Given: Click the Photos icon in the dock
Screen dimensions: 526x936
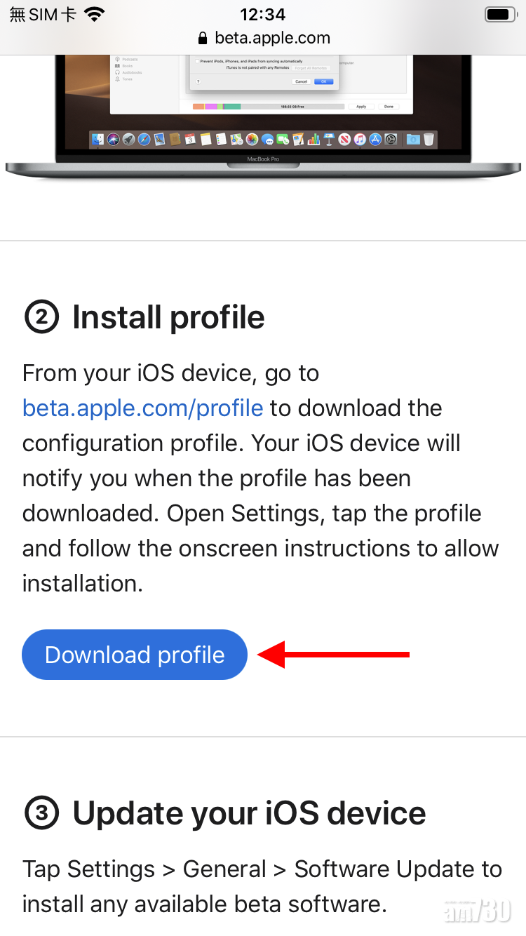Looking at the screenshot, I should (251, 140).
